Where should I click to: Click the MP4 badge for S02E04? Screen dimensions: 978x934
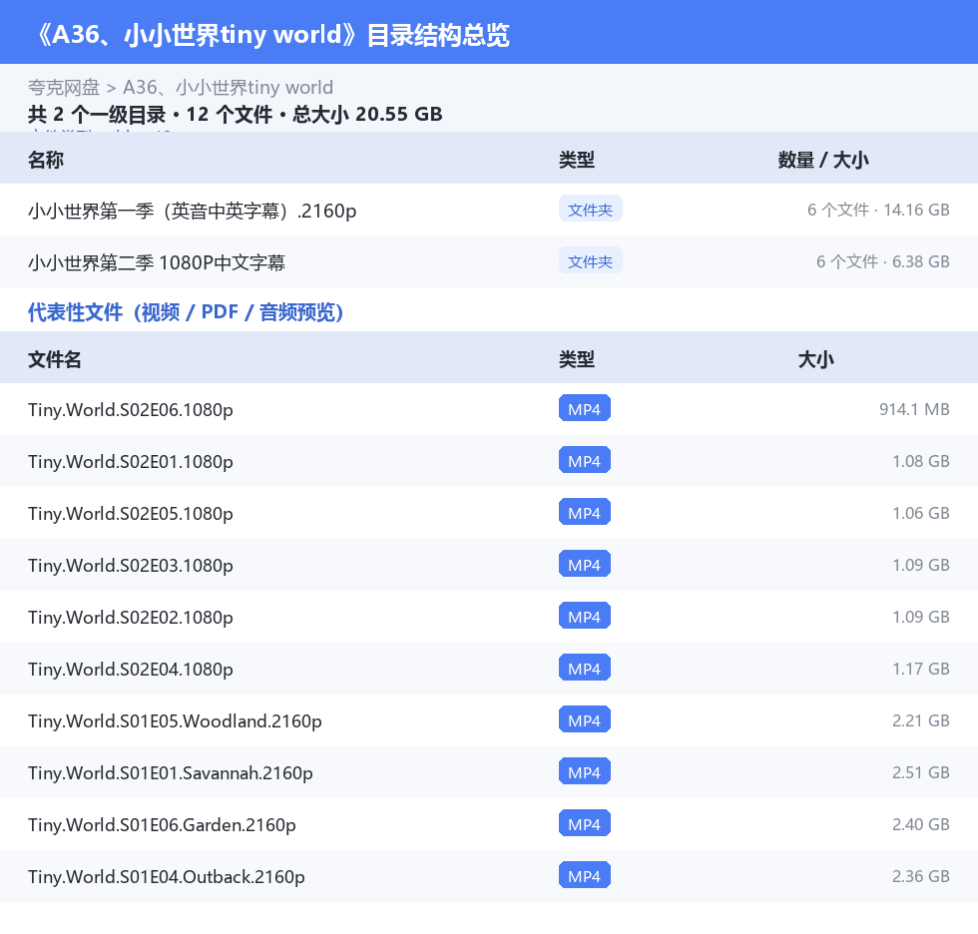click(585, 668)
